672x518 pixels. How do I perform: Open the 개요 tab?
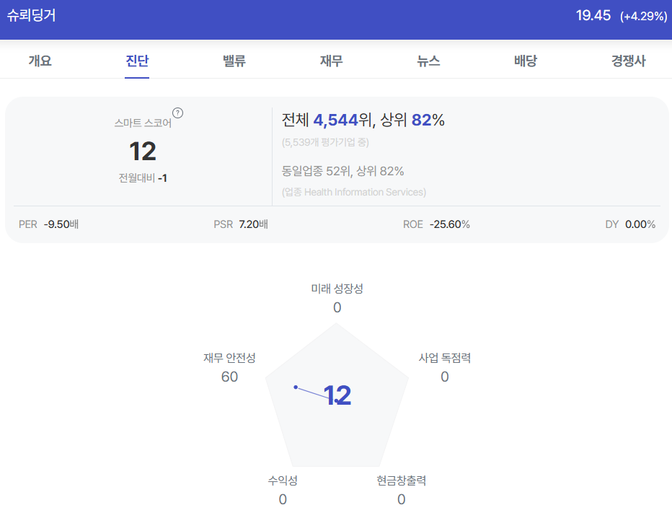[40, 61]
